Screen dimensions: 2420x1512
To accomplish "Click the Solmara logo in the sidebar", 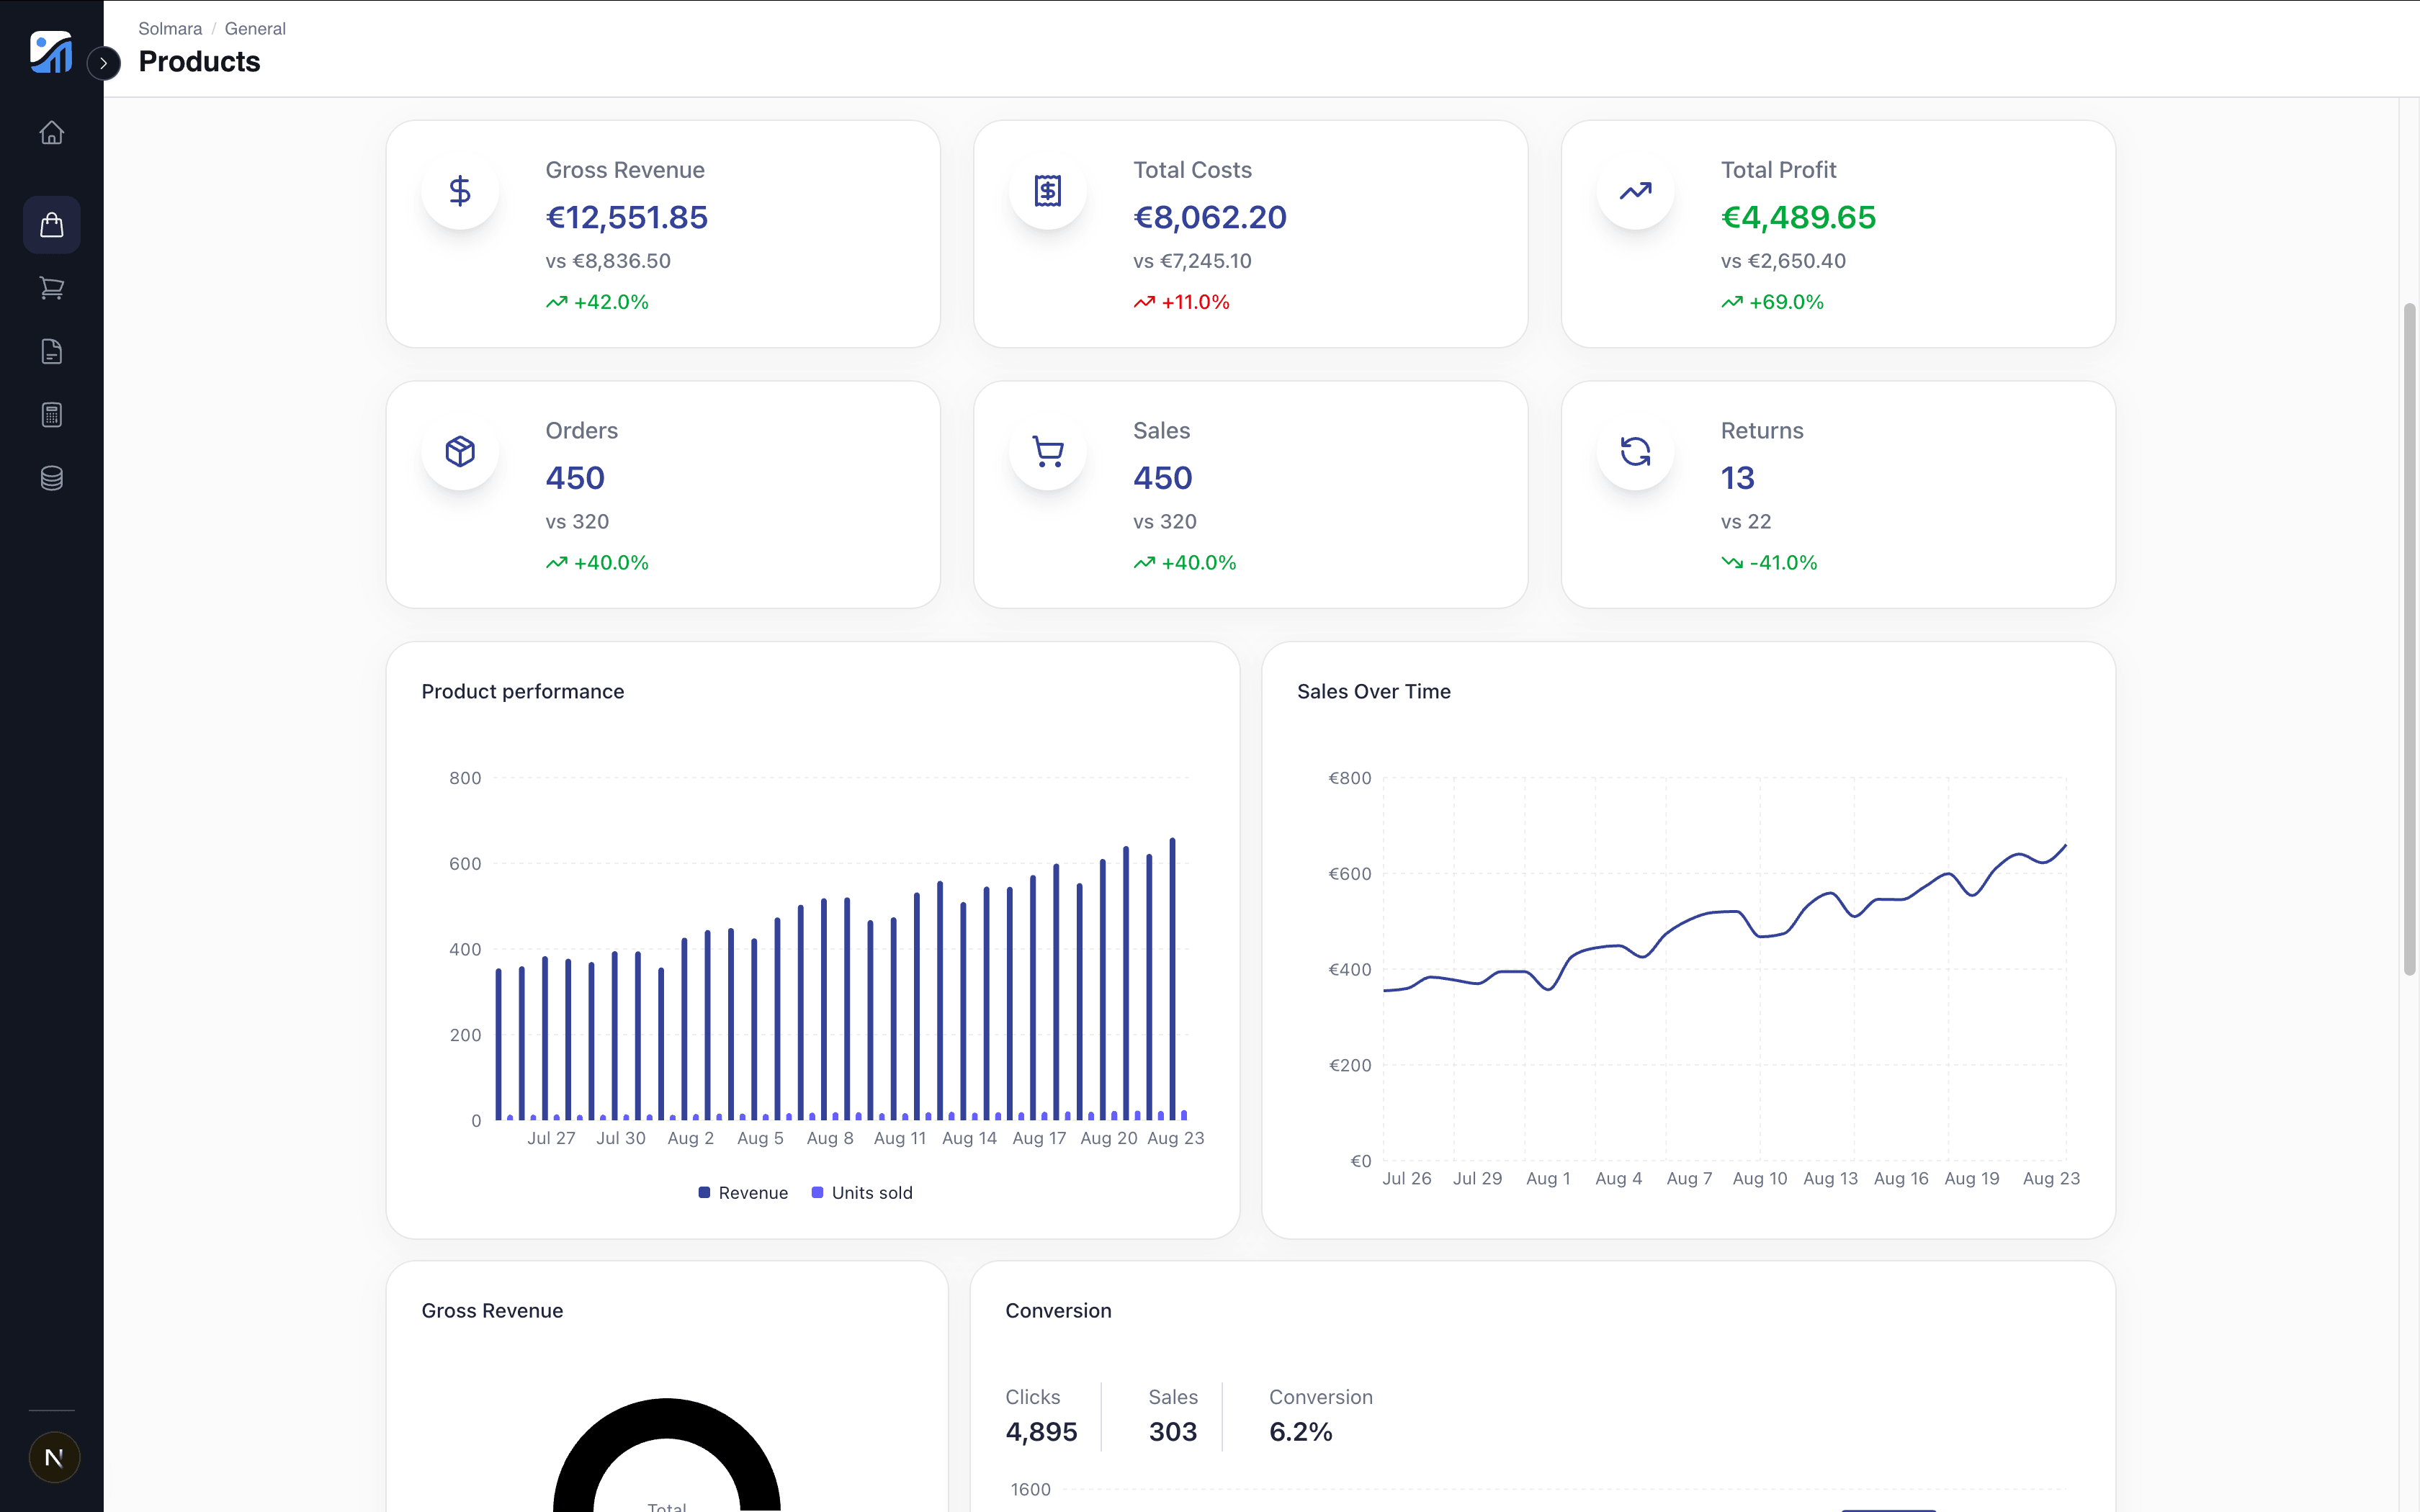I will click(x=51, y=52).
